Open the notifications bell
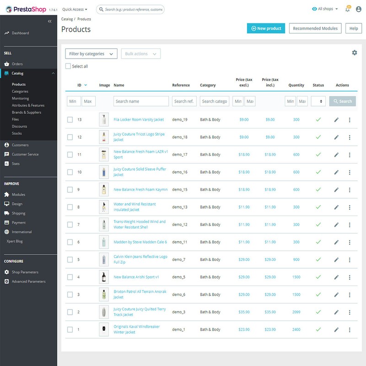The width and height of the screenshot is (366, 366). 348,9
